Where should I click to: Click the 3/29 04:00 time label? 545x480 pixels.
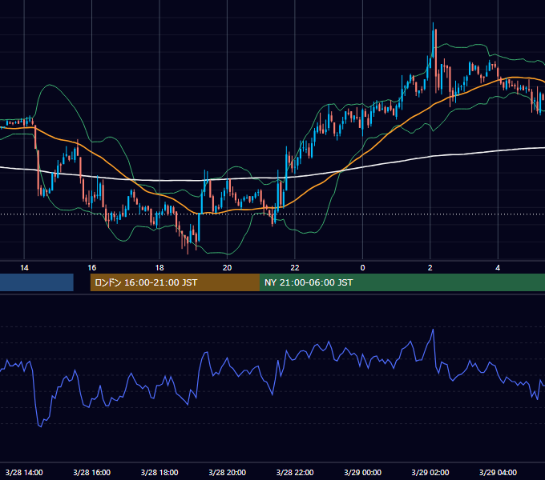click(x=498, y=472)
